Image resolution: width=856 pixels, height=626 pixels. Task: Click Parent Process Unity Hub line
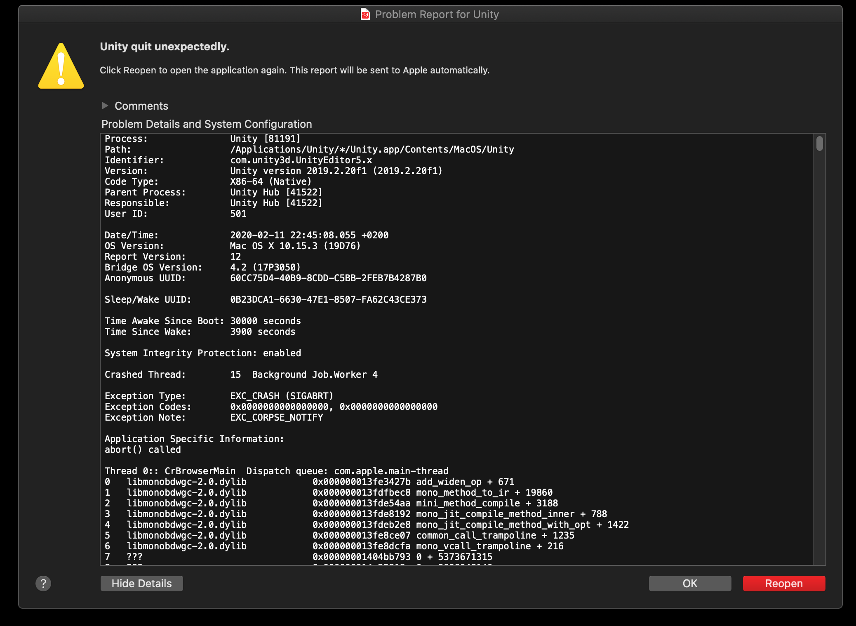click(213, 192)
